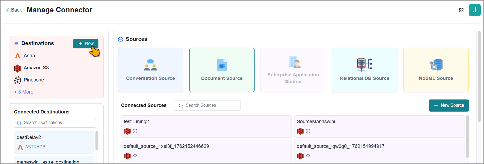Select the Relational DB Source card

pos(365,70)
